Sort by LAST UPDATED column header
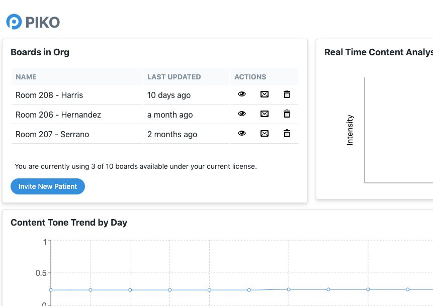This screenshot has height=306, width=433. (x=174, y=77)
